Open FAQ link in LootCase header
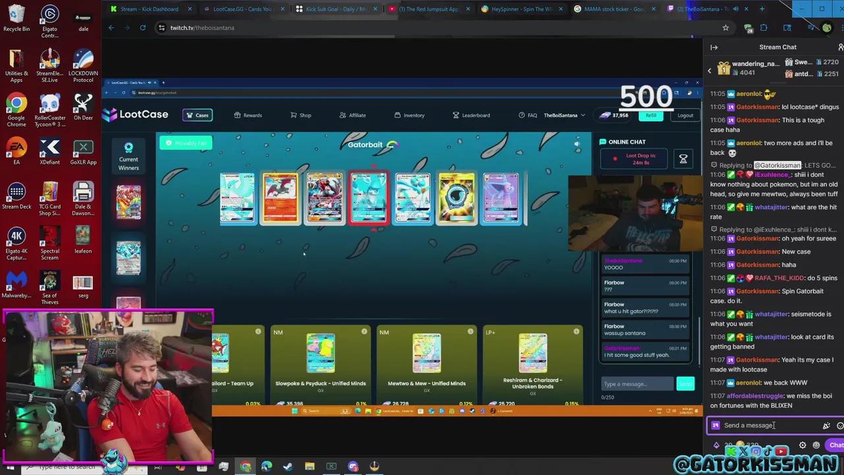 pyautogui.click(x=527, y=115)
